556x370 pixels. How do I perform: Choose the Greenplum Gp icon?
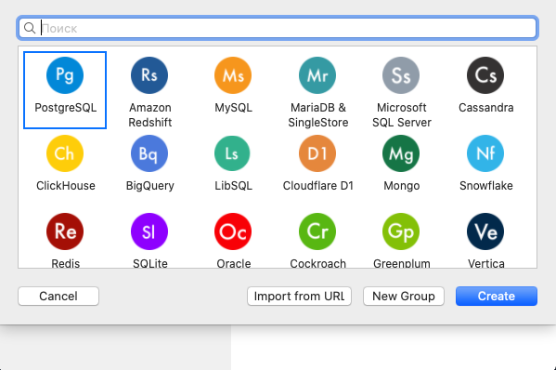point(401,231)
